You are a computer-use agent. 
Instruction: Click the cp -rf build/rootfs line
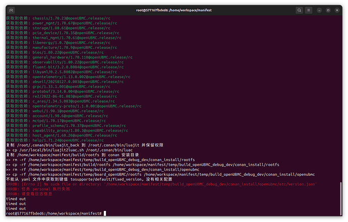click(x=143, y=165)
